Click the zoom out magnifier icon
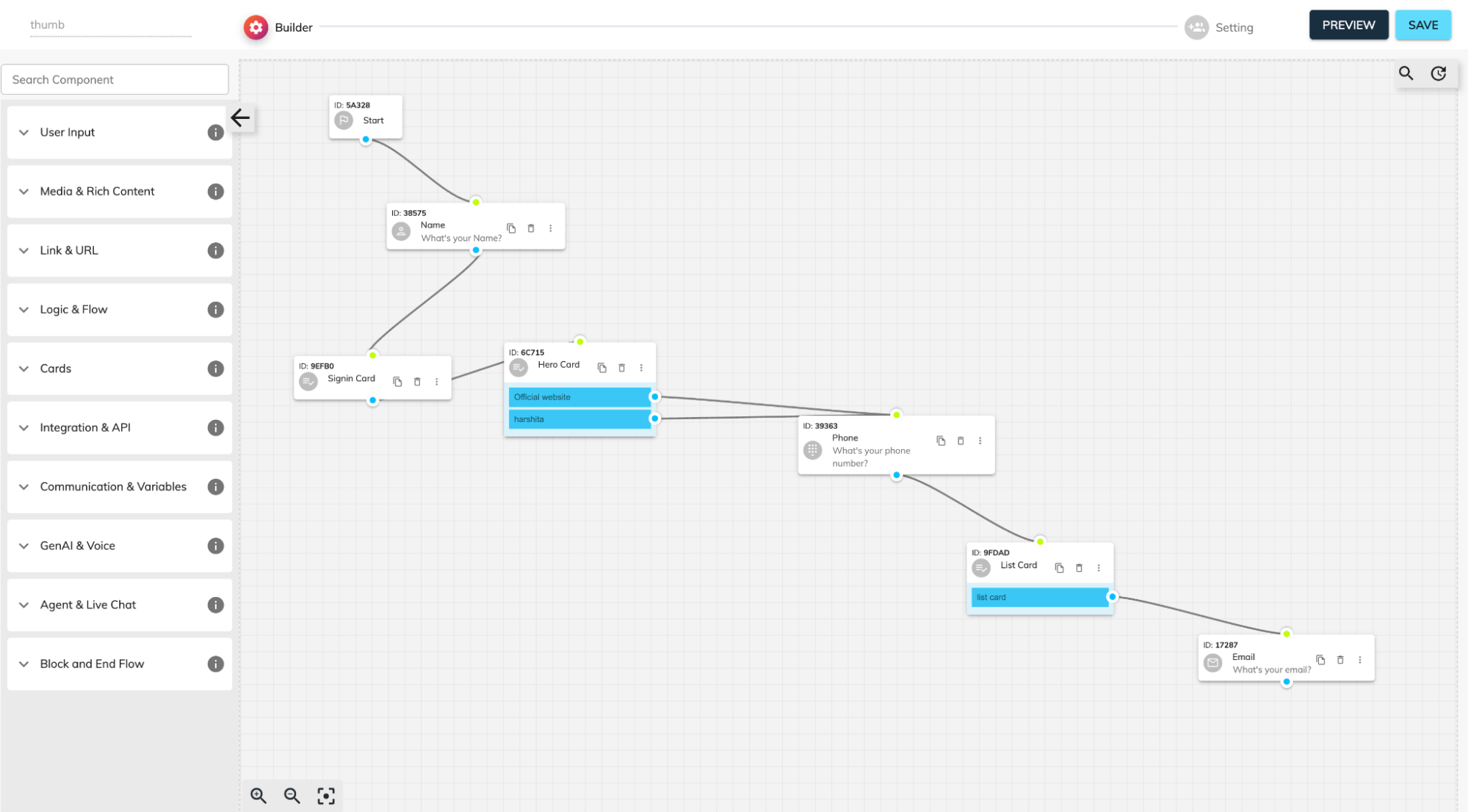The image size is (1468, 812). 292,795
